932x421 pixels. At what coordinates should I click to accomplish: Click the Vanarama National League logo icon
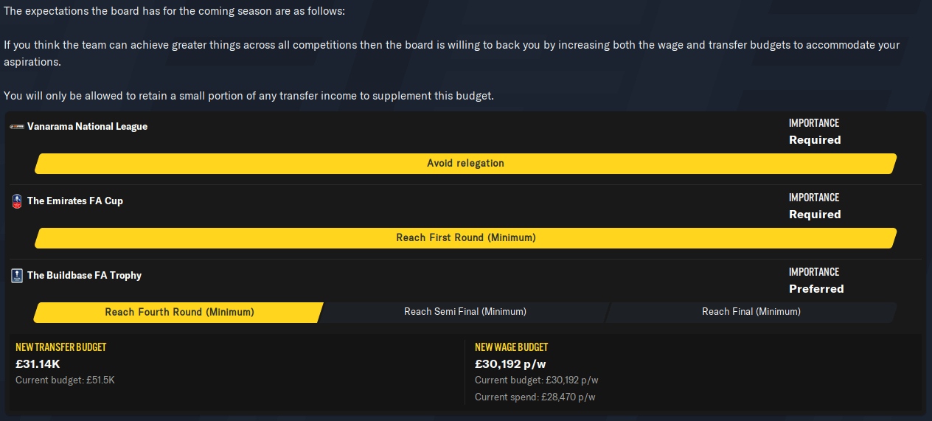[x=17, y=127]
